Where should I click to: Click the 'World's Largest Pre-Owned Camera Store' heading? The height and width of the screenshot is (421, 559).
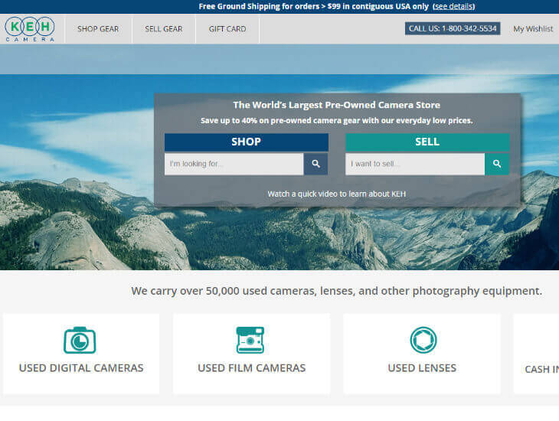(x=336, y=105)
